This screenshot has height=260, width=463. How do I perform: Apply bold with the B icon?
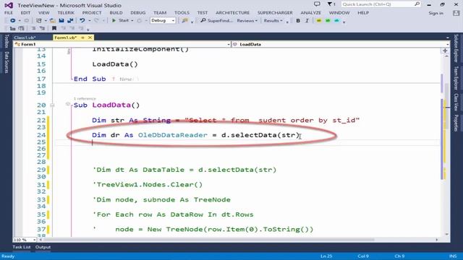click(x=298, y=21)
